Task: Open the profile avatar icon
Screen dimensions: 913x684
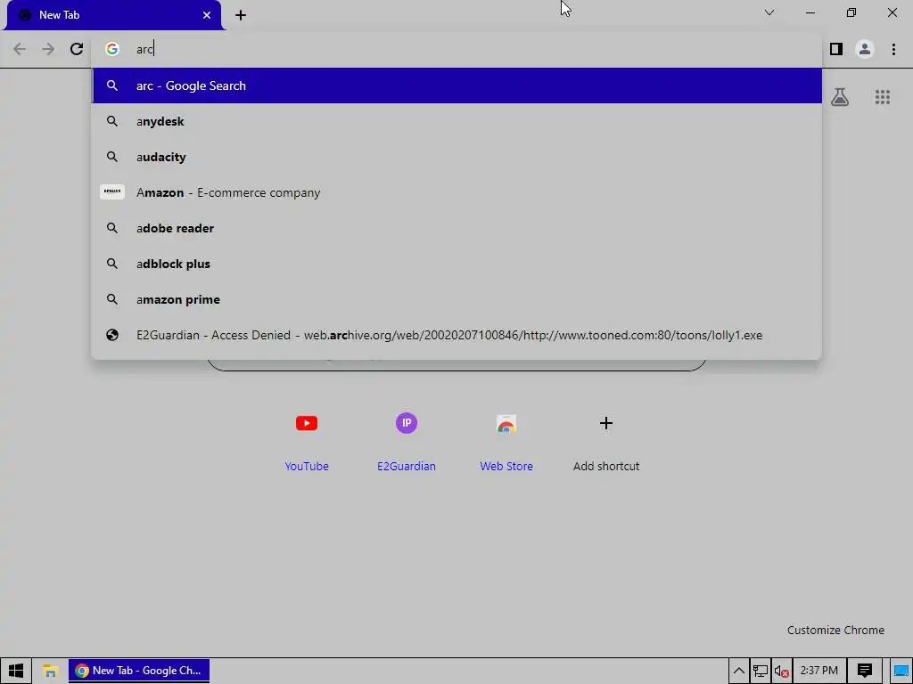Action: pyautogui.click(x=865, y=49)
